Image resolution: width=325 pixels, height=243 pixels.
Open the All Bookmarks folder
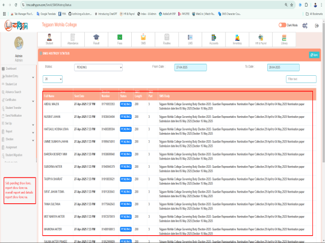[x=314, y=14]
